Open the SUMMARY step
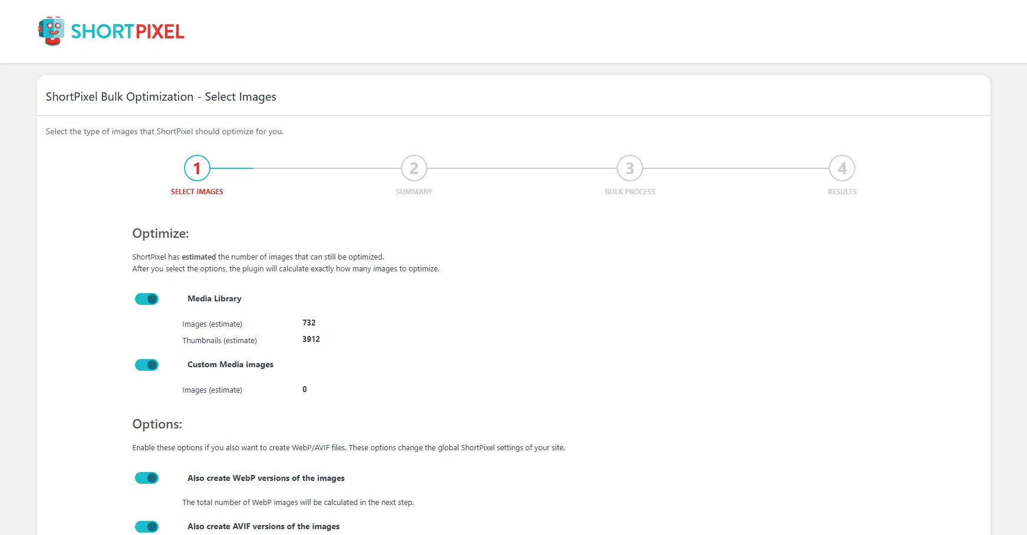Viewport: 1027px width, 535px height. [x=414, y=191]
